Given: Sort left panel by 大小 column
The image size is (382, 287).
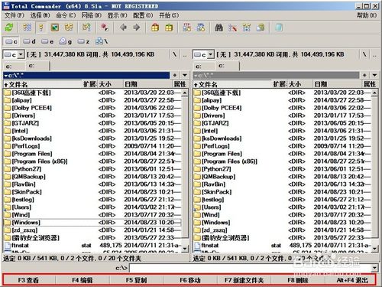Looking at the screenshot, I should pos(110,84).
